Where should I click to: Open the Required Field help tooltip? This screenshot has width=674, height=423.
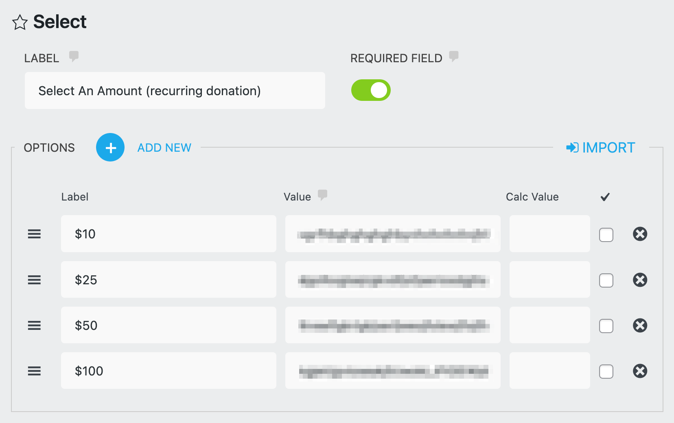click(x=454, y=57)
